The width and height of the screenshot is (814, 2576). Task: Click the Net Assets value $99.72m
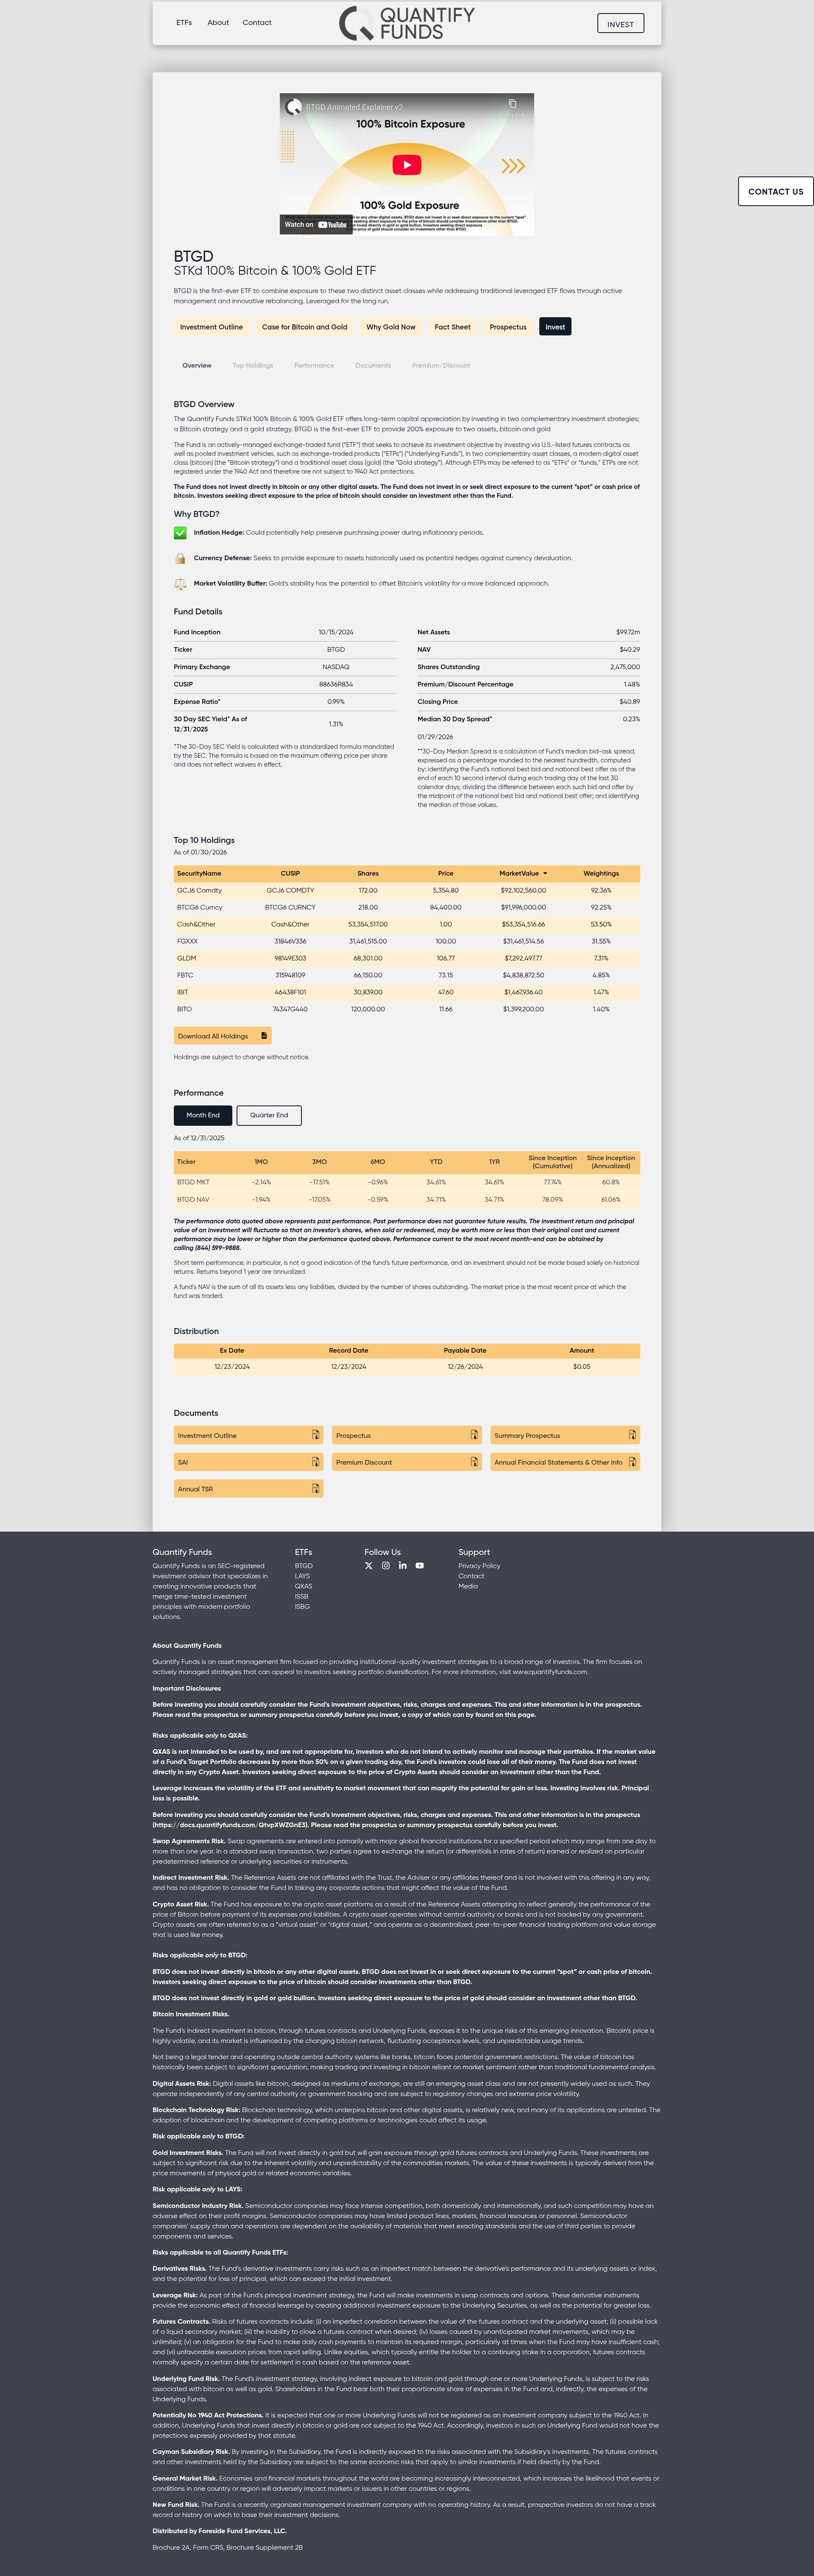pyautogui.click(x=628, y=632)
